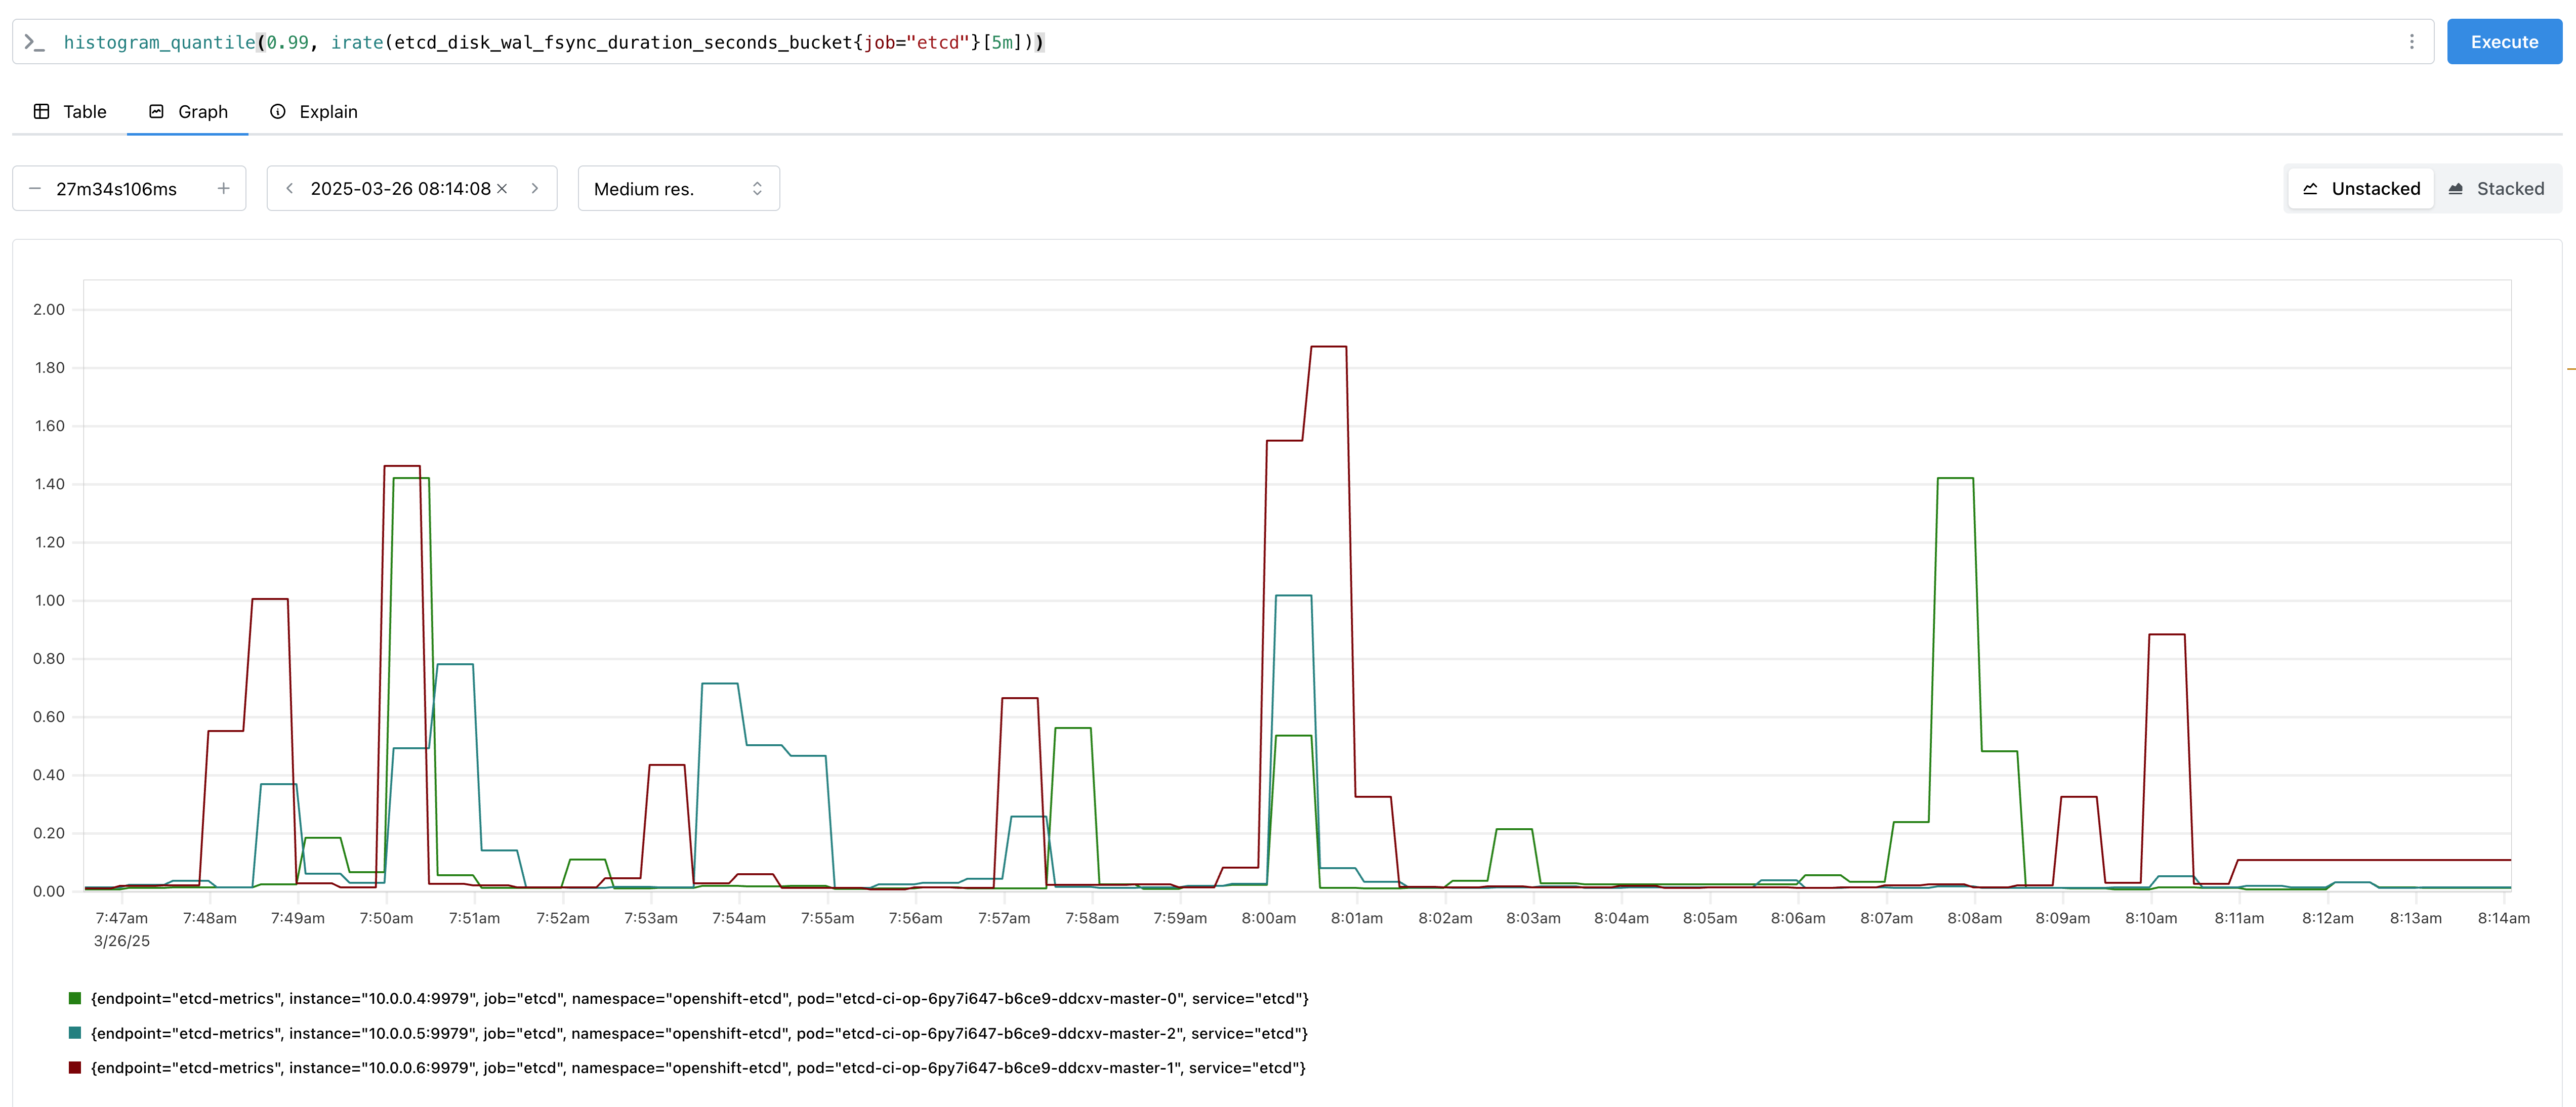
Task: Decrease the time range with the minus icon
Action: (x=35, y=189)
